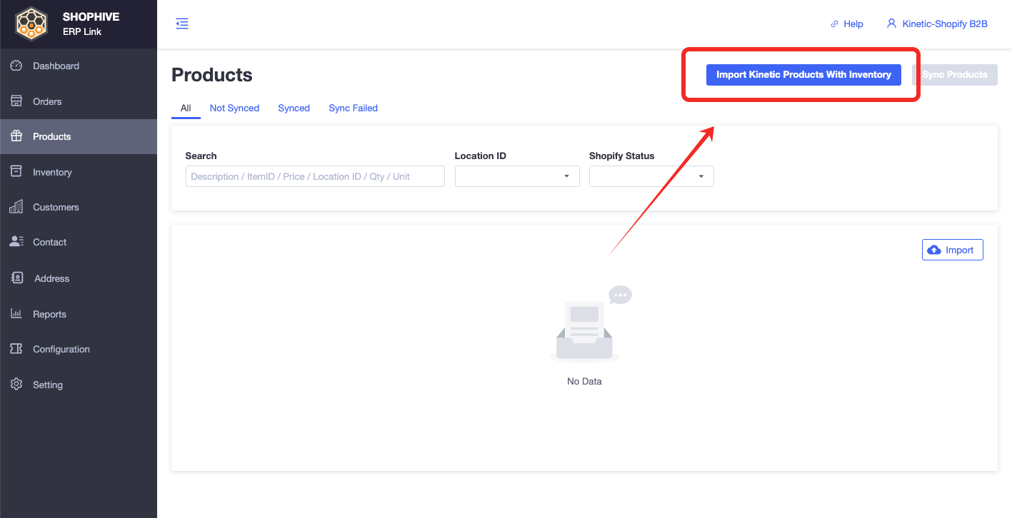Open Dashboard from the sidebar
Viewport: 1012px width, 518px height.
[x=79, y=66]
